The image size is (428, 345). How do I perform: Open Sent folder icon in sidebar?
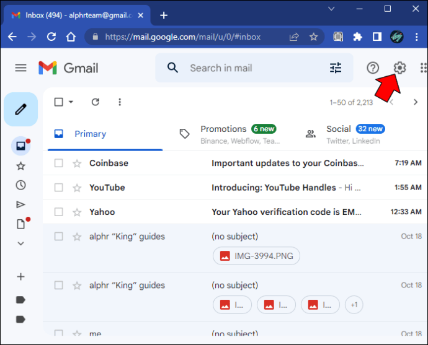(x=20, y=204)
